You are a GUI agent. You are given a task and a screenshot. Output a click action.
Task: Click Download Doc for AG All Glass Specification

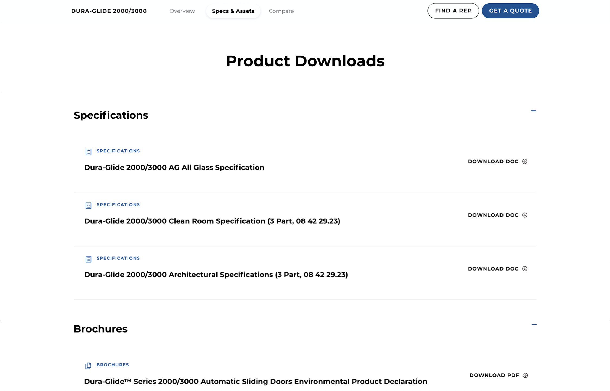[x=493, y=161]
